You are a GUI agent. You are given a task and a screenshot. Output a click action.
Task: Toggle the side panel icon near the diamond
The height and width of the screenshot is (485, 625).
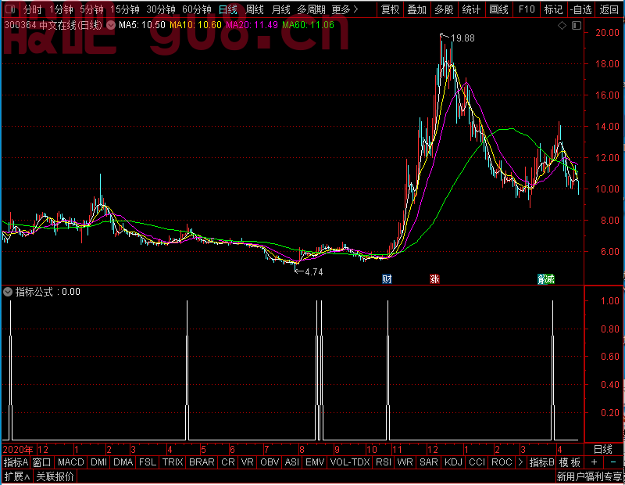[577, 26]
